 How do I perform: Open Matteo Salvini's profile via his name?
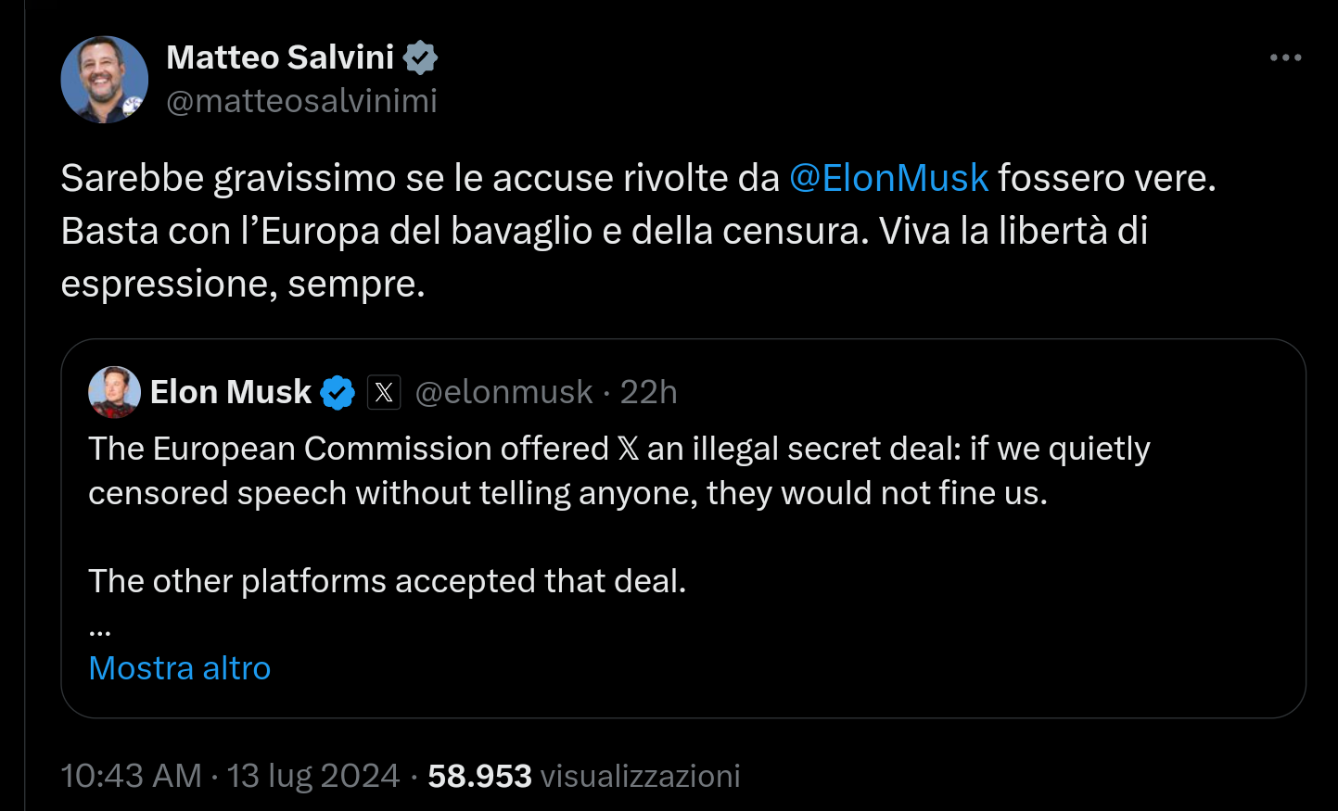pyautogui.click(x=281, y=57)
